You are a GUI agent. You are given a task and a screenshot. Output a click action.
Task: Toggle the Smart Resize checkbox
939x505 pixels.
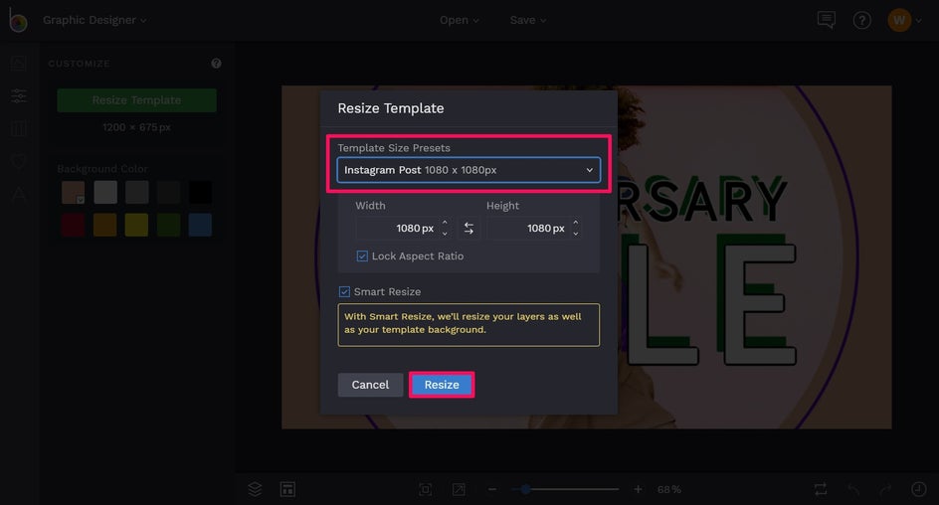click(x=344, y=292)
